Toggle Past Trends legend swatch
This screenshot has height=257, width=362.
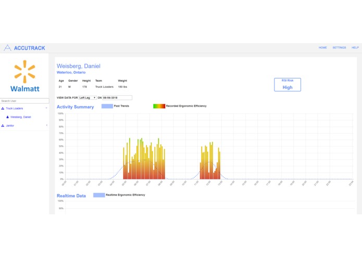(x=107, y=106)
